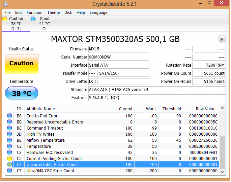Click the Interface field Serial ATA
Image resolution: width=231 pixels, height=182 pixels.
coord(119,65)
